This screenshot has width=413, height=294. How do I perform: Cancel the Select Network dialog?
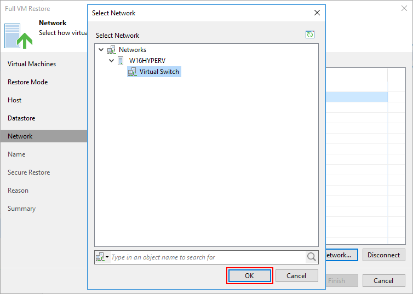pos(296,275)
